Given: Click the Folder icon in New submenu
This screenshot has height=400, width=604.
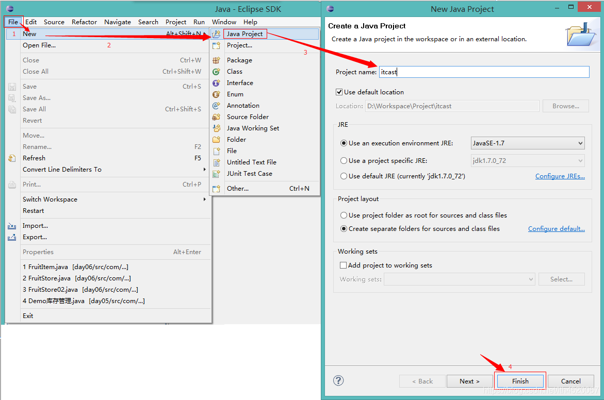Looking at the screenshot, I should [217, 139].
